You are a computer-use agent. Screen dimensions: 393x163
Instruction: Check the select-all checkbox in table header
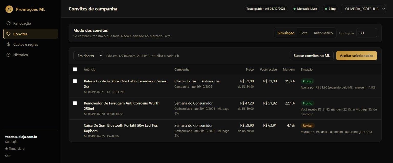coord(75,69)
